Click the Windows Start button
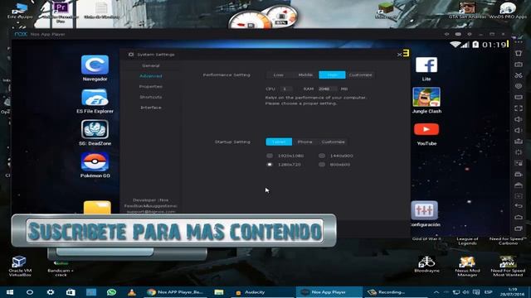Screen dimensions: 531x298 pyautogui.click(x=9, y=292)
